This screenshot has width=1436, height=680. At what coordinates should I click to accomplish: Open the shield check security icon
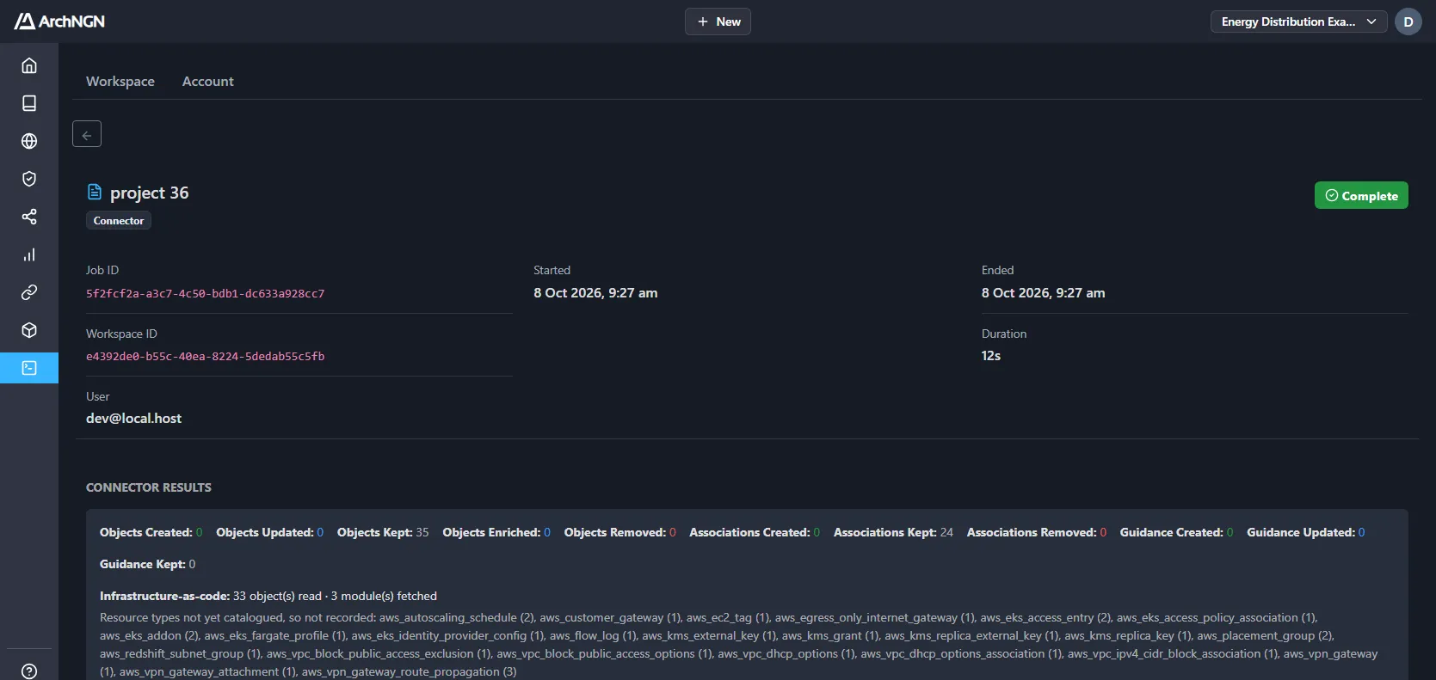(x=29, y=179)
